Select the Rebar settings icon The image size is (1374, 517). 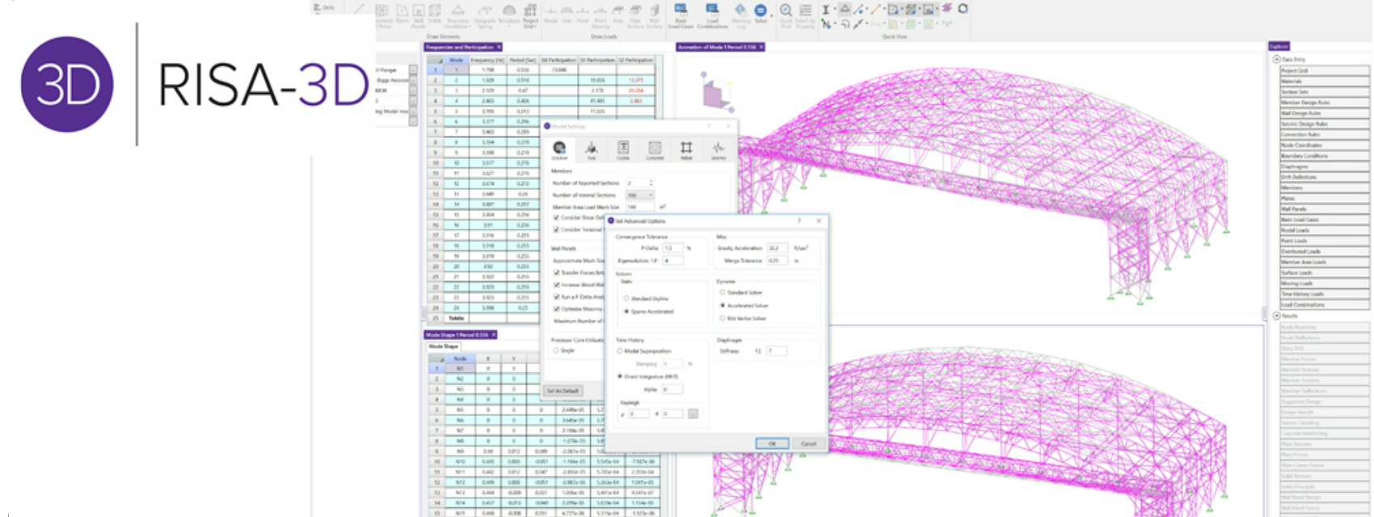pos(686,149)
